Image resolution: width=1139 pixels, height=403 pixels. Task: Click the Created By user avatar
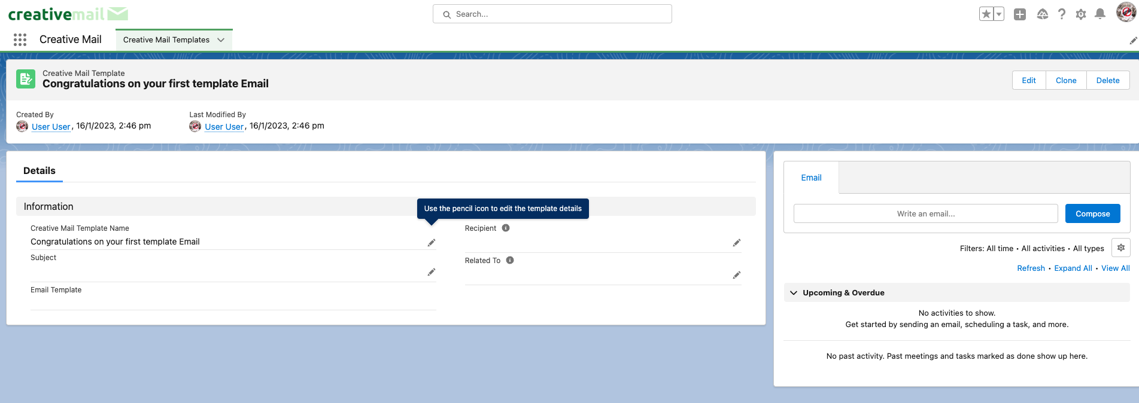click(22, 126)
